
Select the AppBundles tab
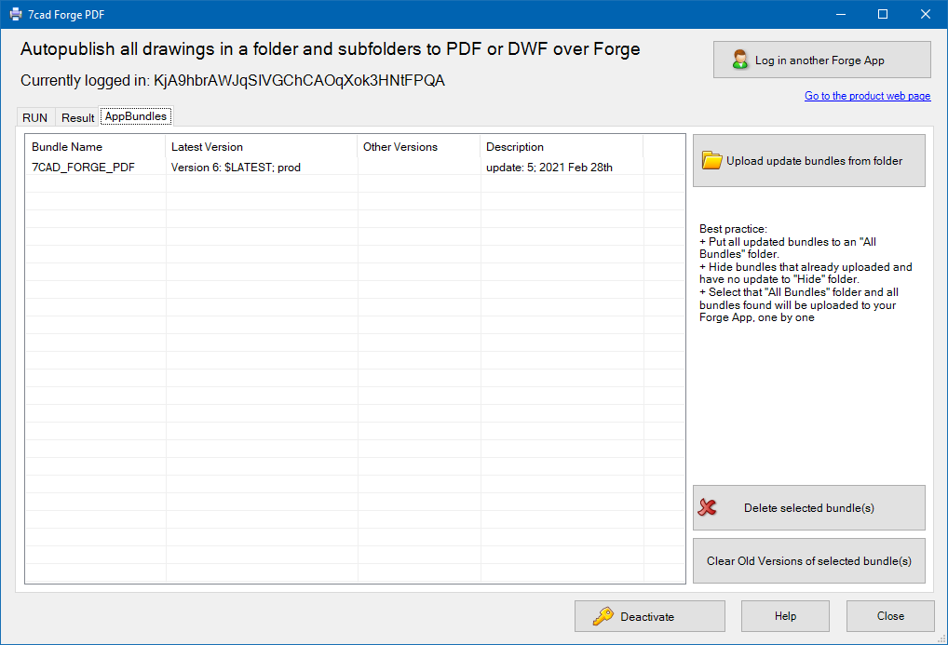click(x=136, y=116)
